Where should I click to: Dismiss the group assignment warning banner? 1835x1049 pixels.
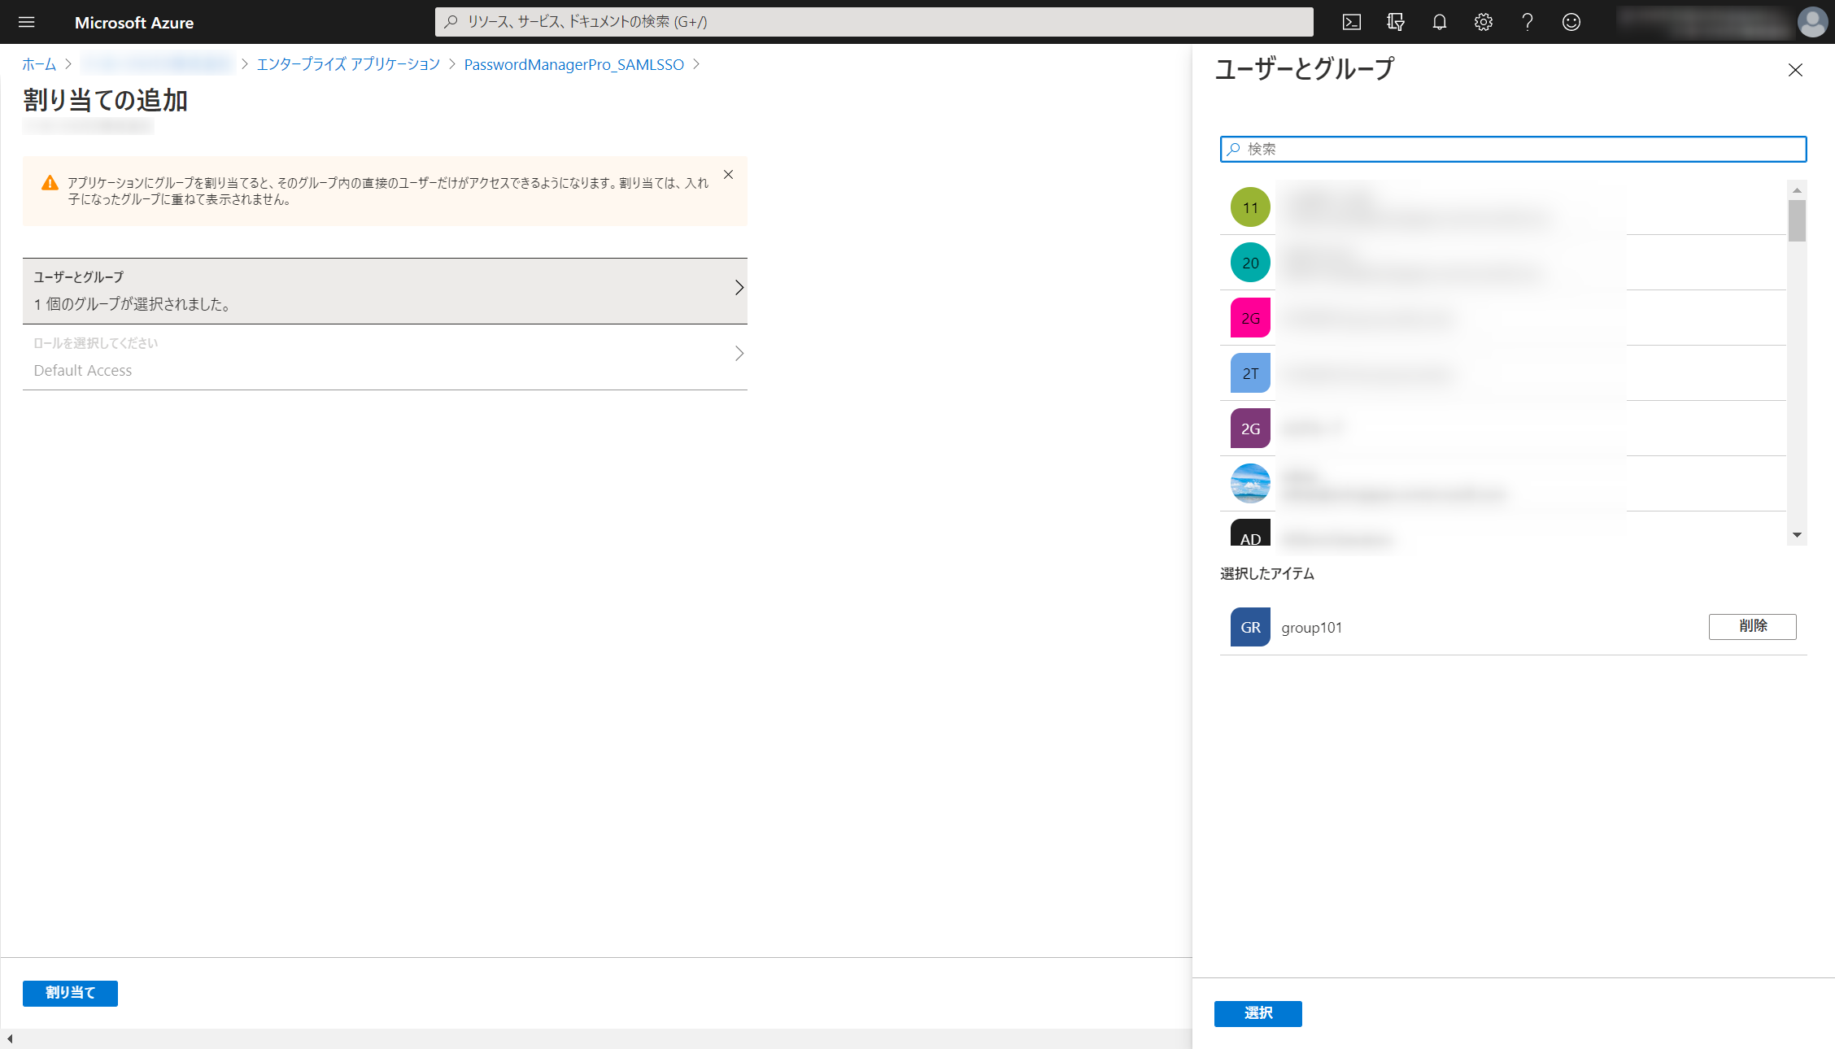(728, 175)
